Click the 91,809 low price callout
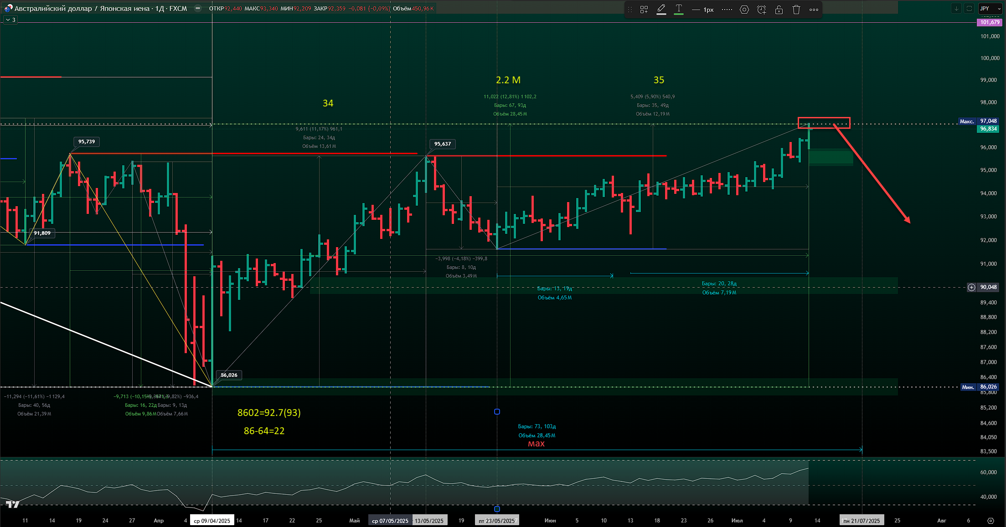Image resolution: width=1006 pixels, height=527 pixels. coord(42,233)
